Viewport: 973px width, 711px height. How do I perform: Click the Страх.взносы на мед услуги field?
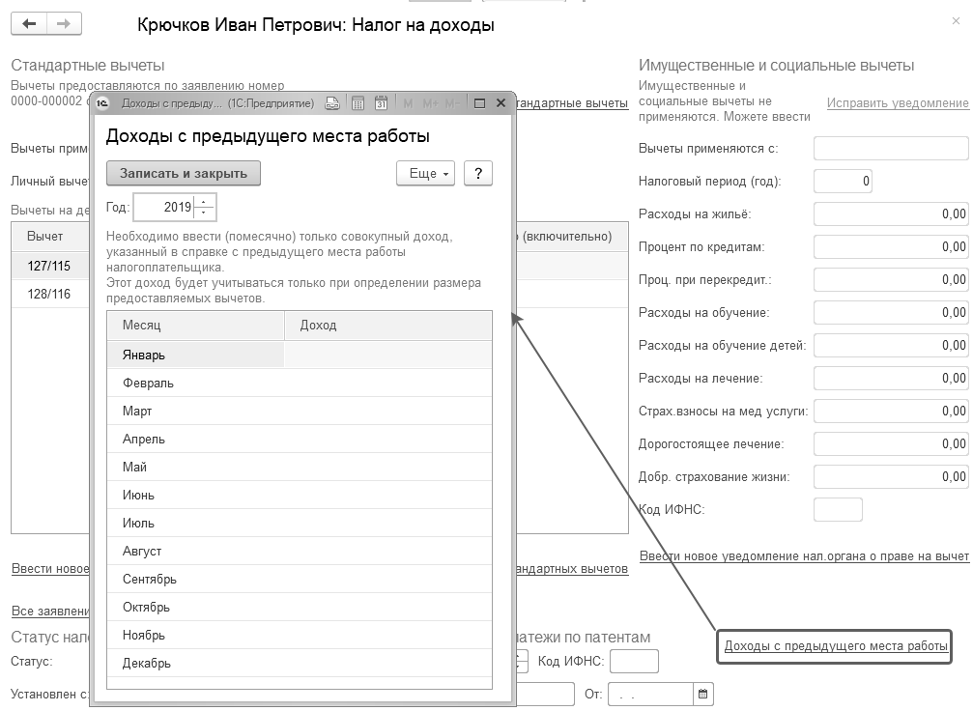point(891,412)
